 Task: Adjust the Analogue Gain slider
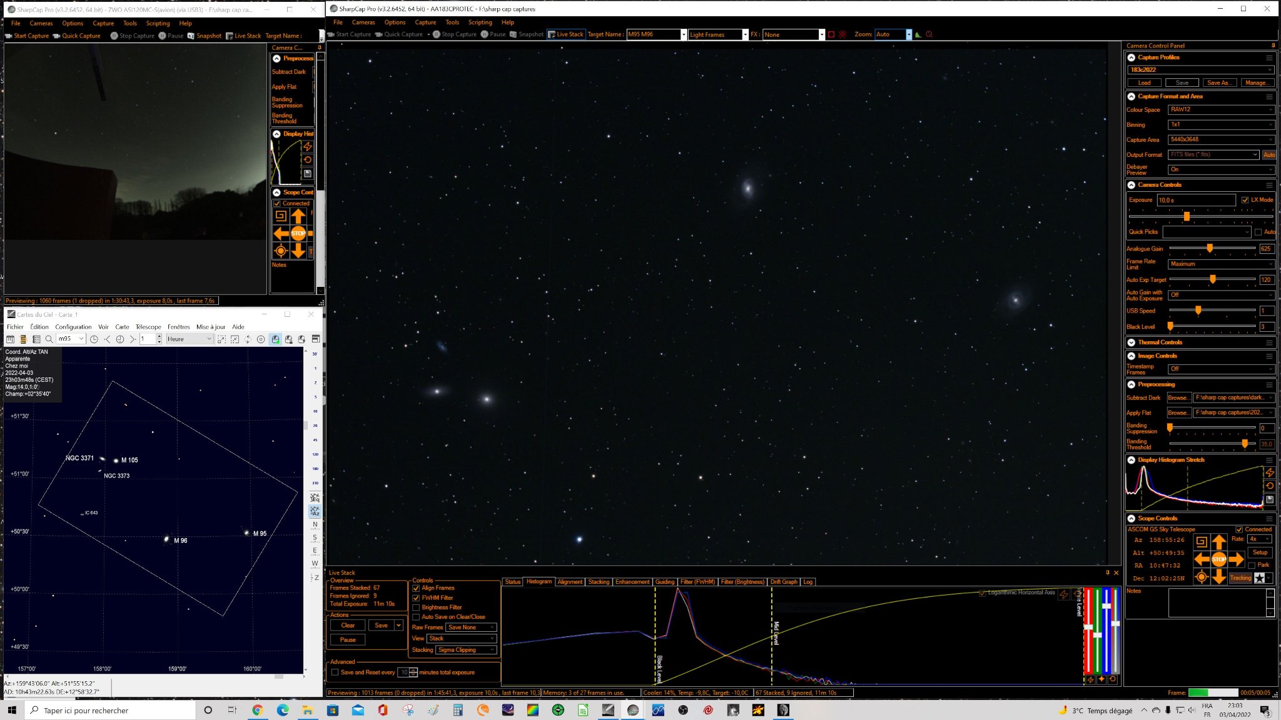pyautogui.click(x=1212, y=249)
